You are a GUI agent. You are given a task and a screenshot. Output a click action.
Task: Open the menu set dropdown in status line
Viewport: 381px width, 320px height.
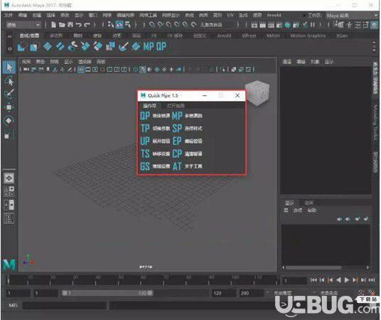23,25
